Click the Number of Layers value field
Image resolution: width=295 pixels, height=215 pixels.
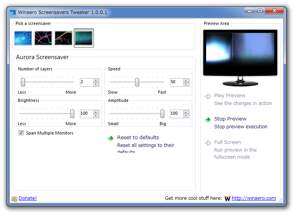tap(86, 82)
